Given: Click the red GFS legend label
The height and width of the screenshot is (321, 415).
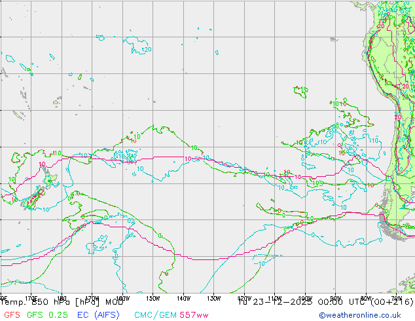Looking at the screenshot, I should point(12,315).
